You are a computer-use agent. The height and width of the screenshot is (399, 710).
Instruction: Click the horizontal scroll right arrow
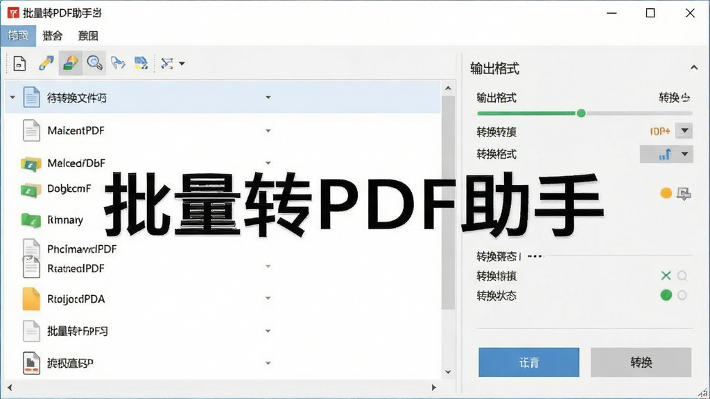pos(434,388)
